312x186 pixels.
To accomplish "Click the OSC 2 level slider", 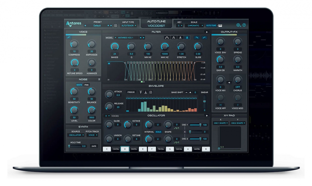I will (195, 139).
